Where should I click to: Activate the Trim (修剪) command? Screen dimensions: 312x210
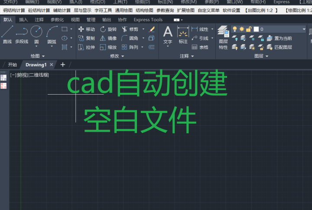coord(130,30)
